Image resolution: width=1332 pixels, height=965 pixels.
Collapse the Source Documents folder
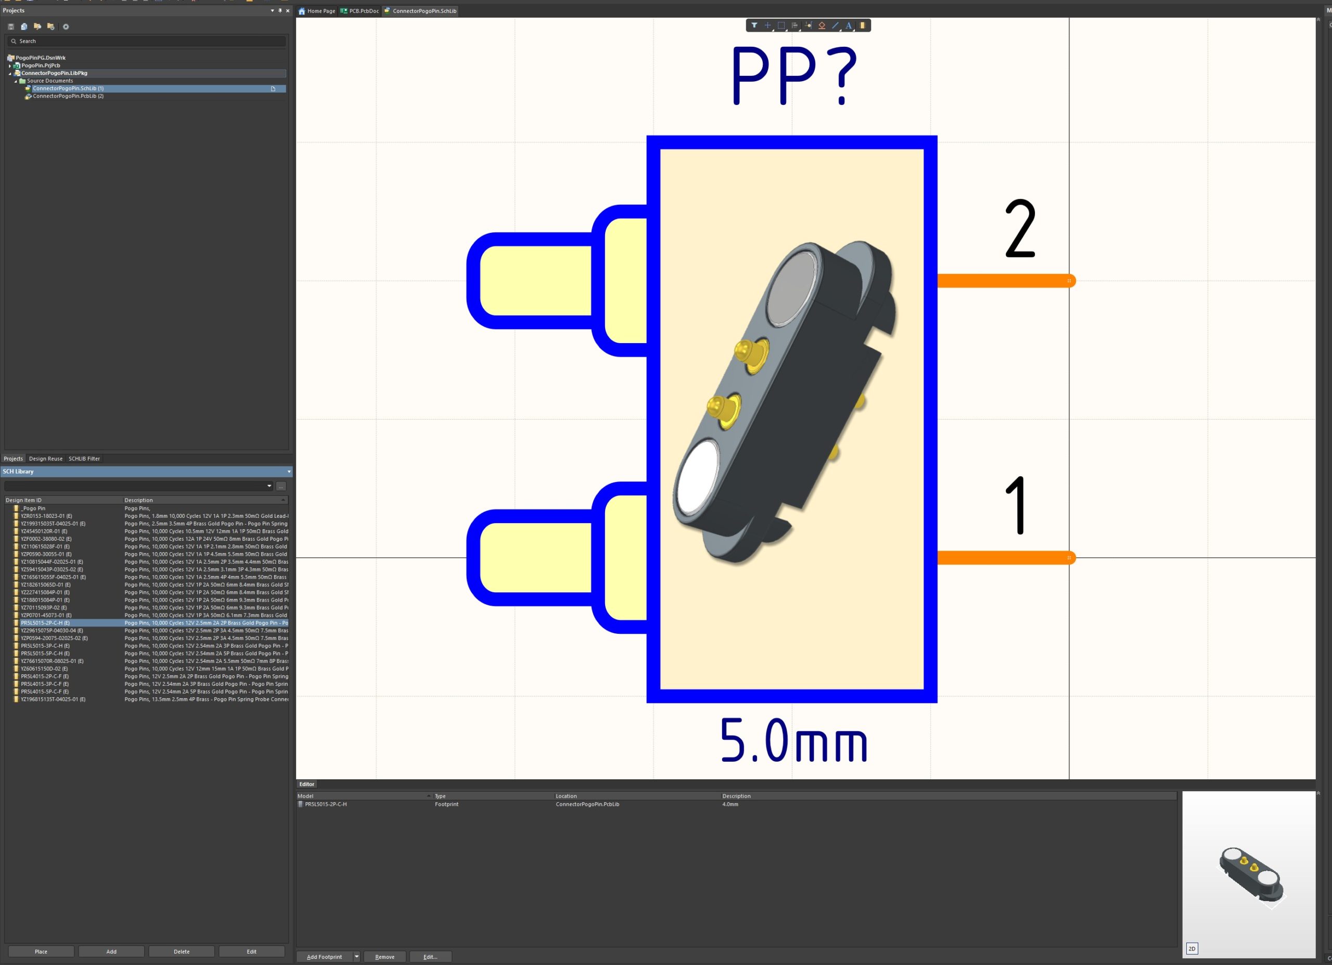tap(16, 81)
